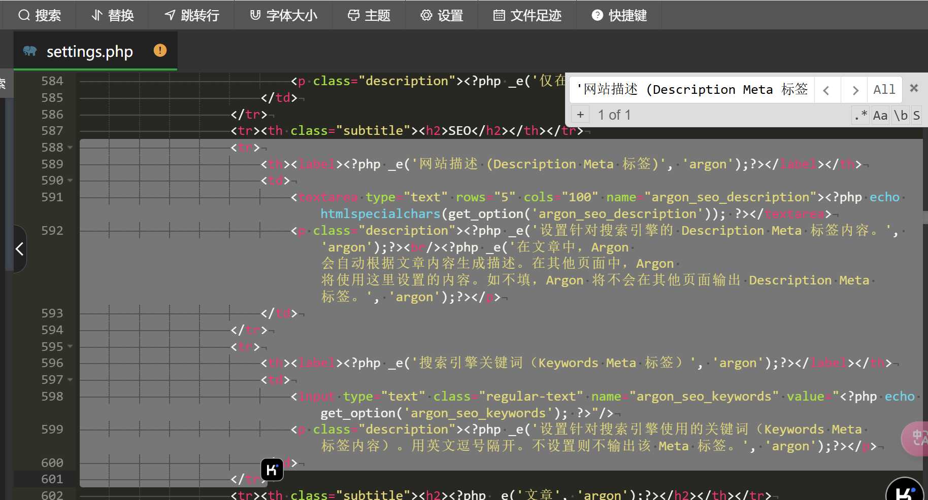Open 跳转行 (go to line)
The image size is (928, 500).
click(191, 15)
